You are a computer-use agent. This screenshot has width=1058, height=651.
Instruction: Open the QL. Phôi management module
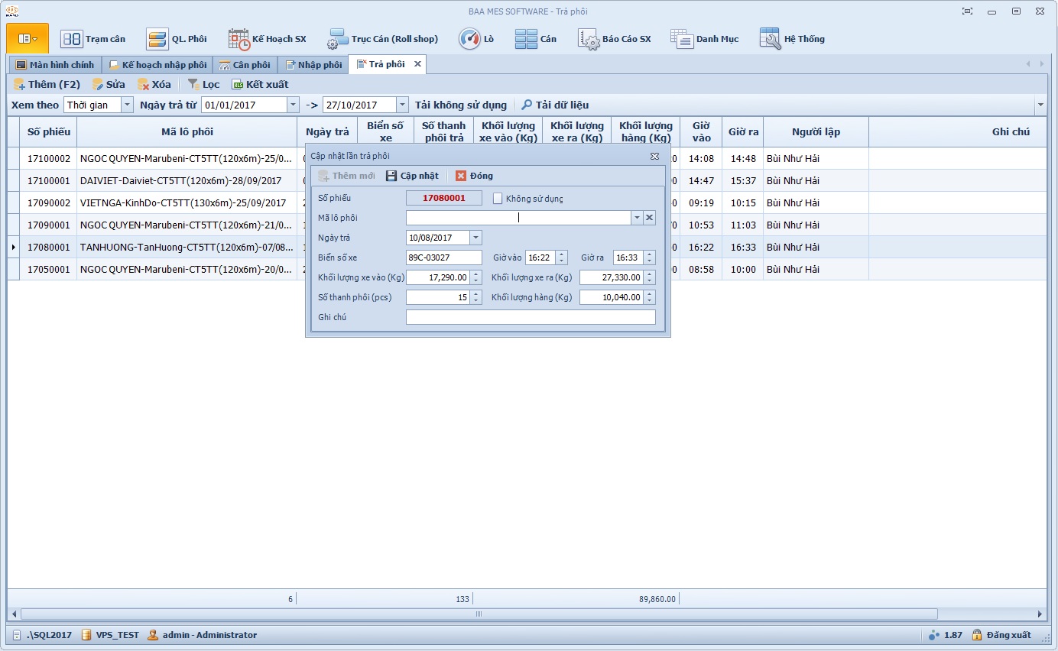177,39
